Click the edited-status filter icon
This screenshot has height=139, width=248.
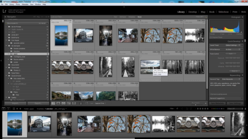point(187,108)
